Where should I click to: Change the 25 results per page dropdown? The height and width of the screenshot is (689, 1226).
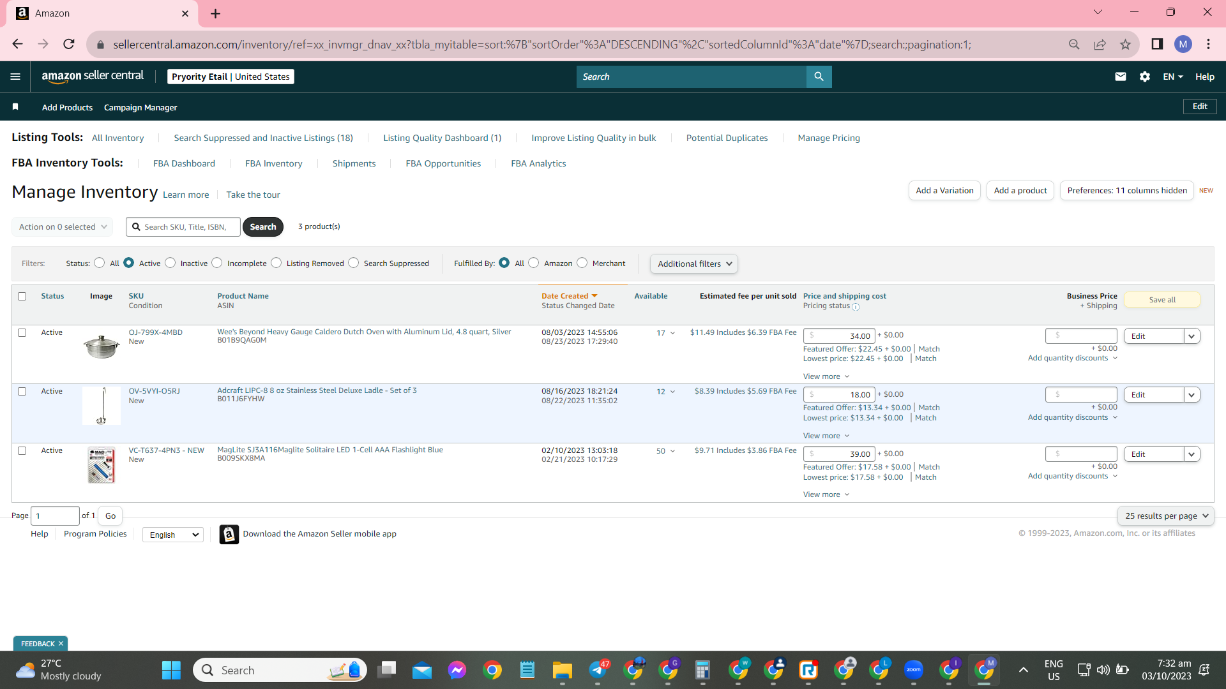click(x=1166, y=515)
